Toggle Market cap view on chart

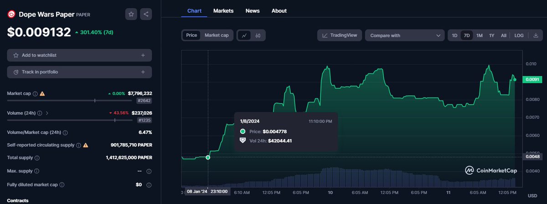(217, 35)
